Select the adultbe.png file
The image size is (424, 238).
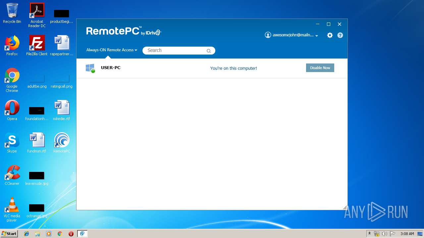click(x=37, y=82)
